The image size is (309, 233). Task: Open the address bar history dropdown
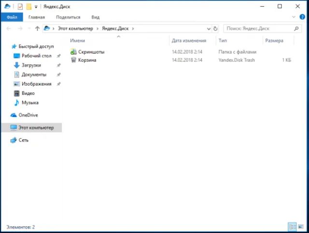pos(209,29)
